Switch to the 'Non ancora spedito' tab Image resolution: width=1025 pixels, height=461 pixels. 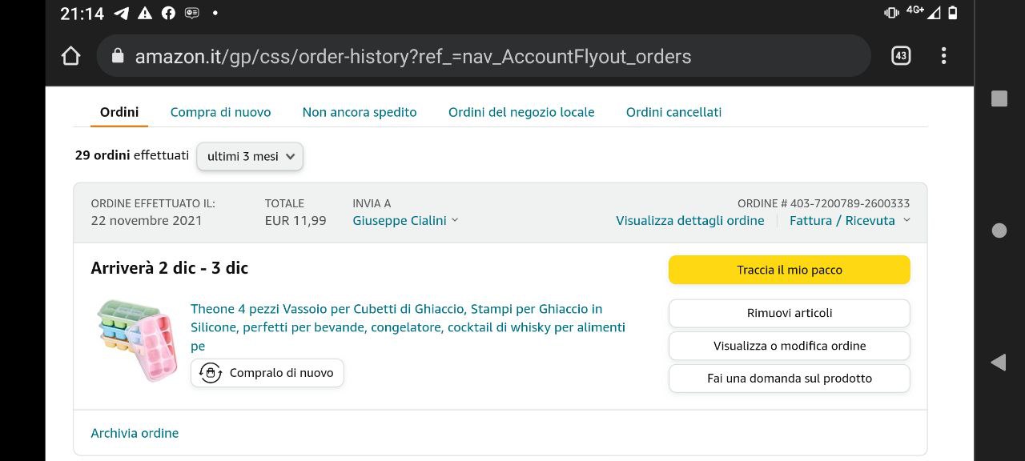coord(360,112)
